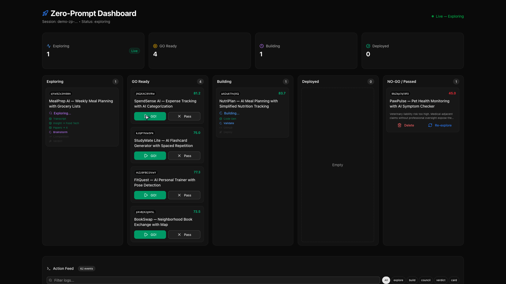The image size is (506, 284).
Task: Click the terminal icon beside Action Feed
Action: [48, 268]
